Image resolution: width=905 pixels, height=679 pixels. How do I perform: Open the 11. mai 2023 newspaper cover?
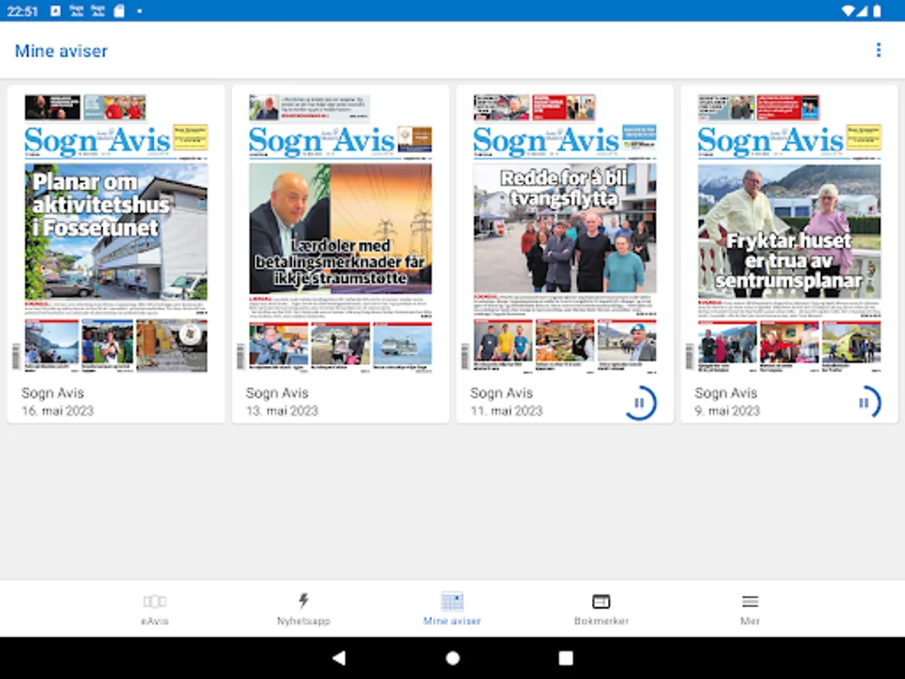click(x=565, y=233)
